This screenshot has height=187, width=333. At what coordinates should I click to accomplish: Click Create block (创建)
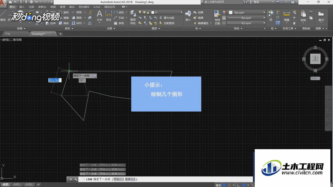tap(198, 12)
